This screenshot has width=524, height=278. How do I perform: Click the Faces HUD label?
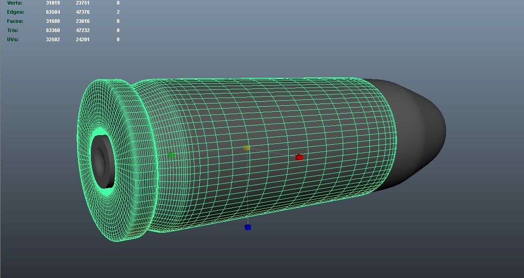coord(15,21)
